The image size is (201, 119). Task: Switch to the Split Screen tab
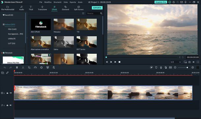pos(79,8)
